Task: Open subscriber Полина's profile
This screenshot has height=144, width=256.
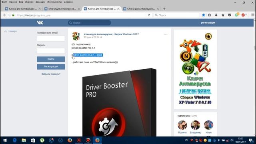Action: 182,127
